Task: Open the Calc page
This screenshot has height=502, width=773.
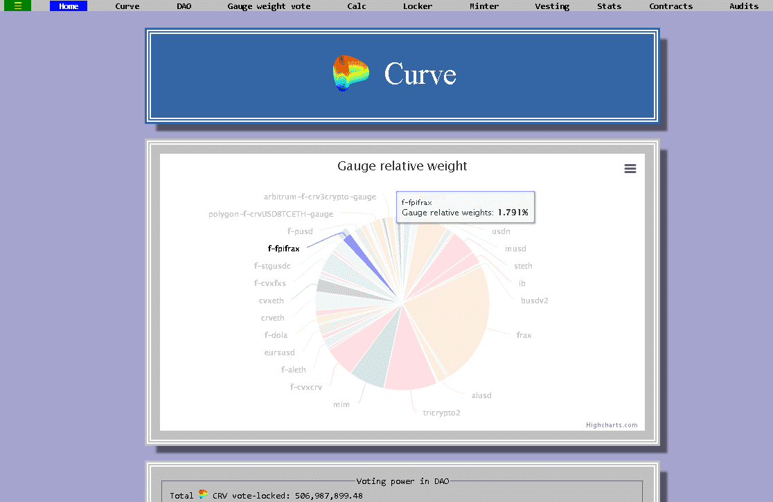Action: (357, 6)
